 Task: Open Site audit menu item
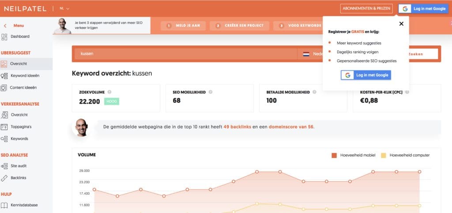pyautogui.click(x=19, y=166)
